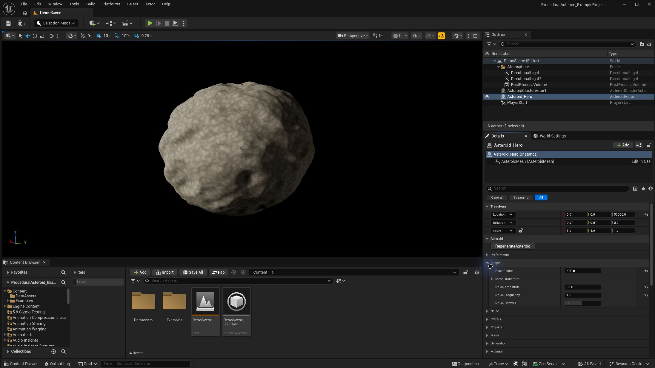Click the Noise Amplitude value field
This screenshot has width=655, height=368.
pyautogui.click(x=582, y=287)
